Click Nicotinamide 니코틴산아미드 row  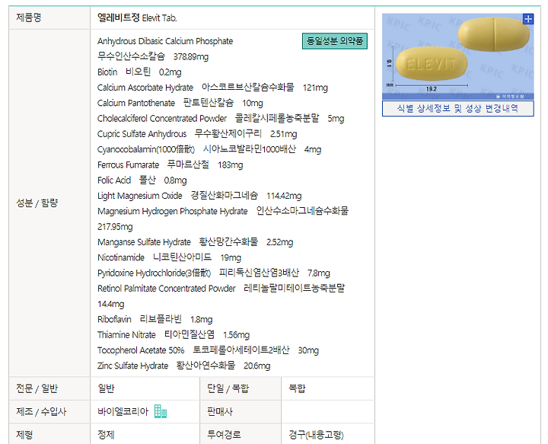(169, 257)
